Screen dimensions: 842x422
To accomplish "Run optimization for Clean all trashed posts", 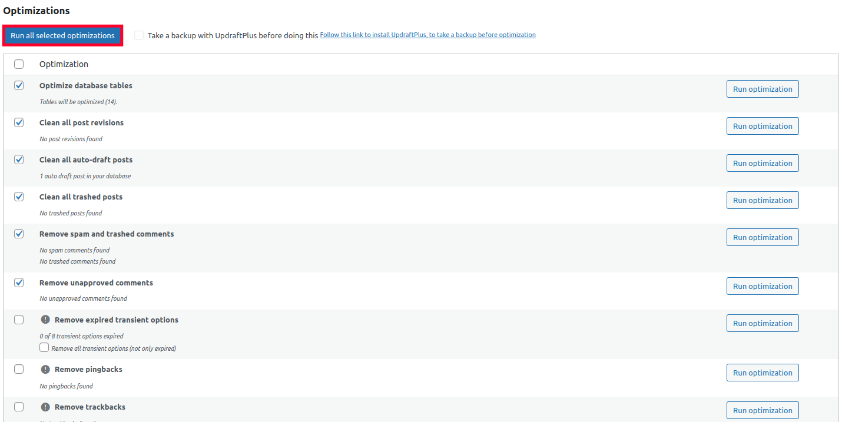I will coord(763,200).
